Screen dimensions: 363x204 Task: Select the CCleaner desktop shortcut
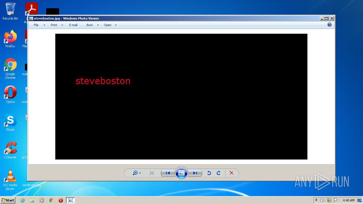click(x=10, y=150)
